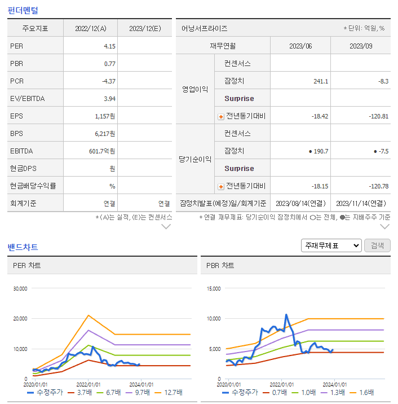Toggle 12.7배 legend in PER chart
This screenshot has height=404, width=398.
[x=169, y=392]
